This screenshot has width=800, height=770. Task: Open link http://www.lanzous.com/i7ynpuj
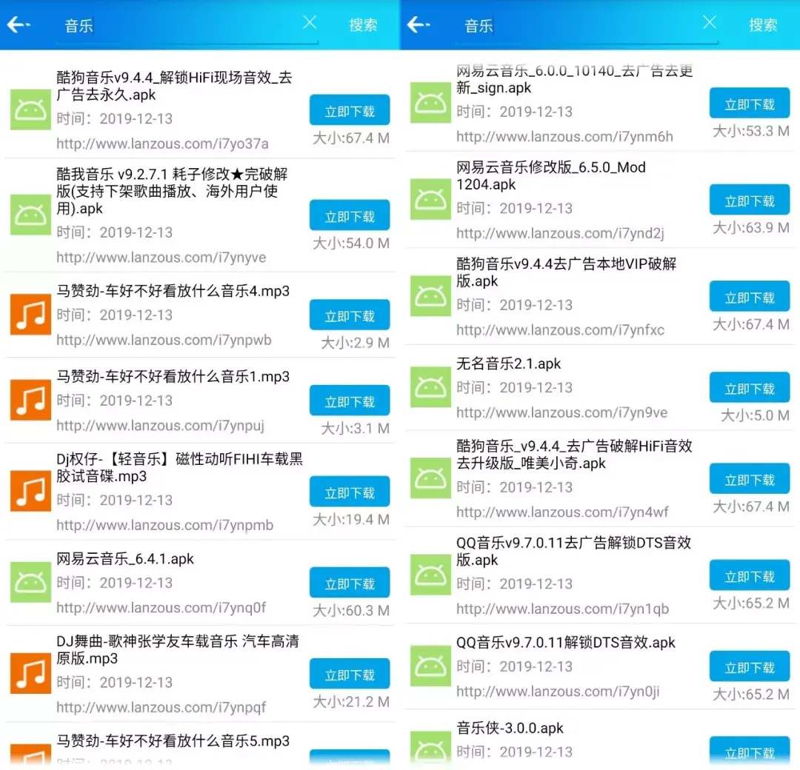pos(160,426)
